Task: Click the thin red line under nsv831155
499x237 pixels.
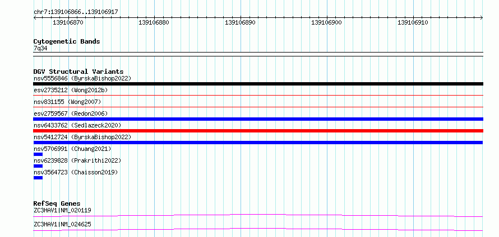Action: pos(258,107)
